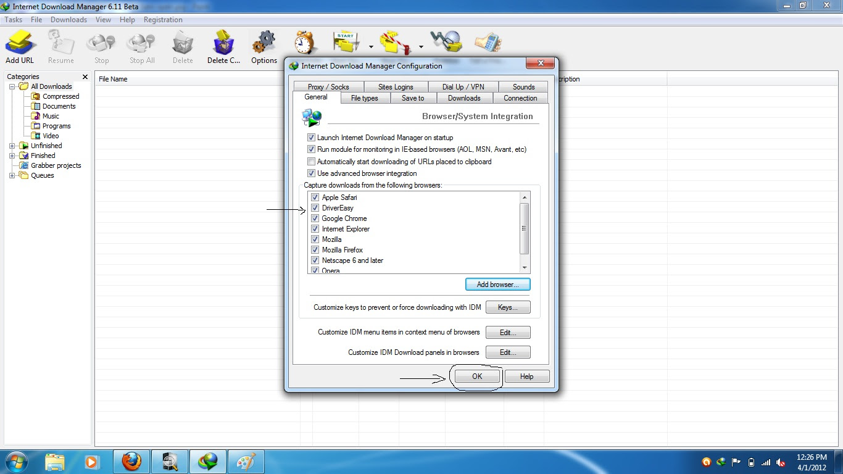The width and height of the screenshot is (843, 474).
Task: Toggle Launch Internet Download Manager on startup
Action: click(312, 138)
